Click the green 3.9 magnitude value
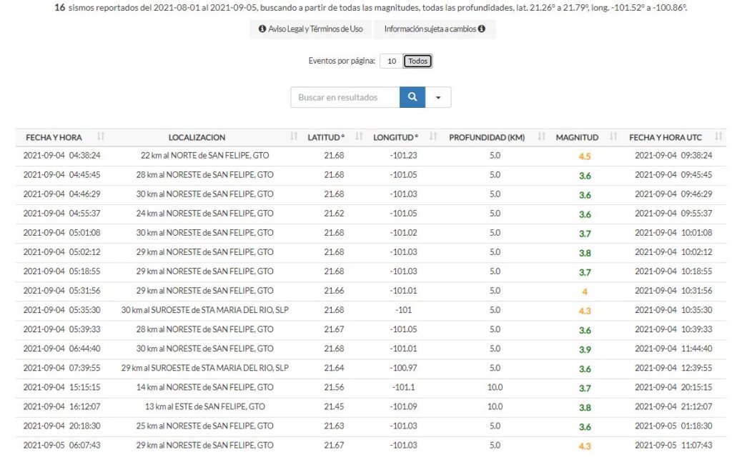The image size is (732, 460). [585, 349]
